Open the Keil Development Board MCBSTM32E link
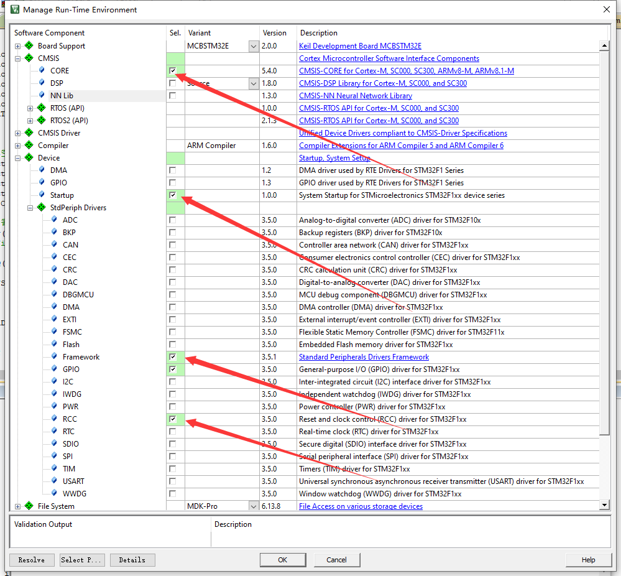Image resolution: width=621 pixels, height=576 pixels. tap(360, 46)
